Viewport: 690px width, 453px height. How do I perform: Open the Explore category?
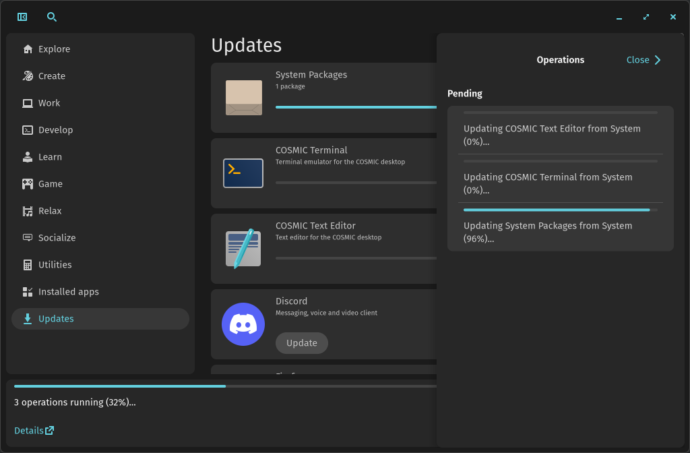(x=54, y=49)
